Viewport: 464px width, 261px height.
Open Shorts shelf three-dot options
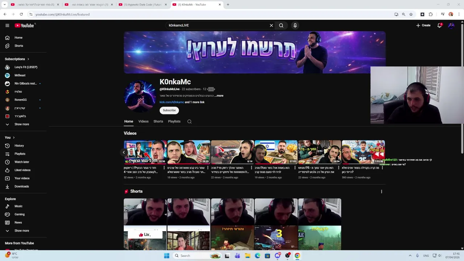[381, 191]
